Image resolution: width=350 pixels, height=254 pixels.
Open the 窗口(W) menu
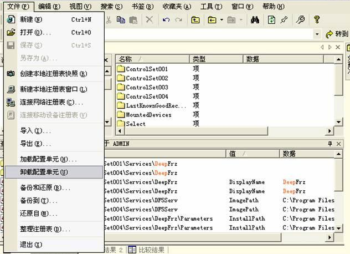coord(242,7)
